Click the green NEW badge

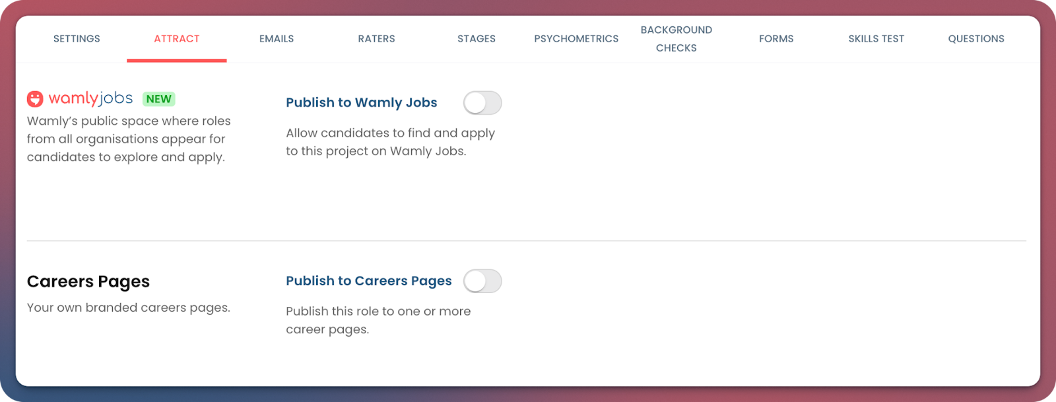pos(158,99)
